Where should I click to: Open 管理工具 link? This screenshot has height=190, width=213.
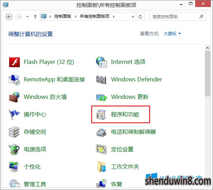[x=35, y=184]
